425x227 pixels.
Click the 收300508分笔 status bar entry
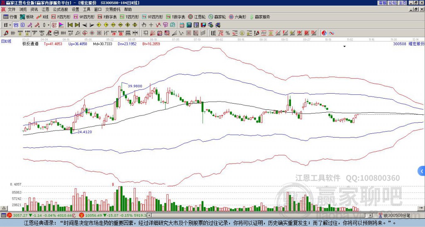[395, 215]
